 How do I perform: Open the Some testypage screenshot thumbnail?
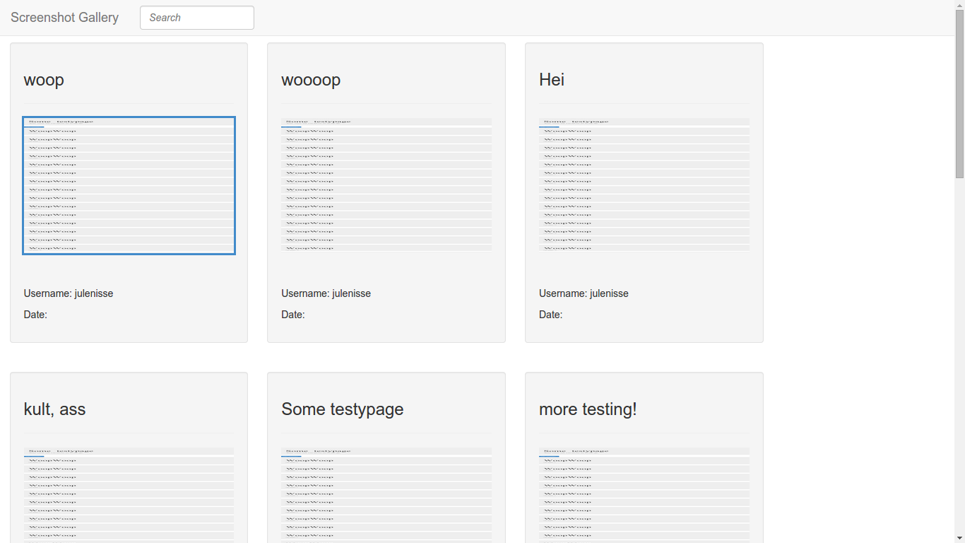coord(386,495)
